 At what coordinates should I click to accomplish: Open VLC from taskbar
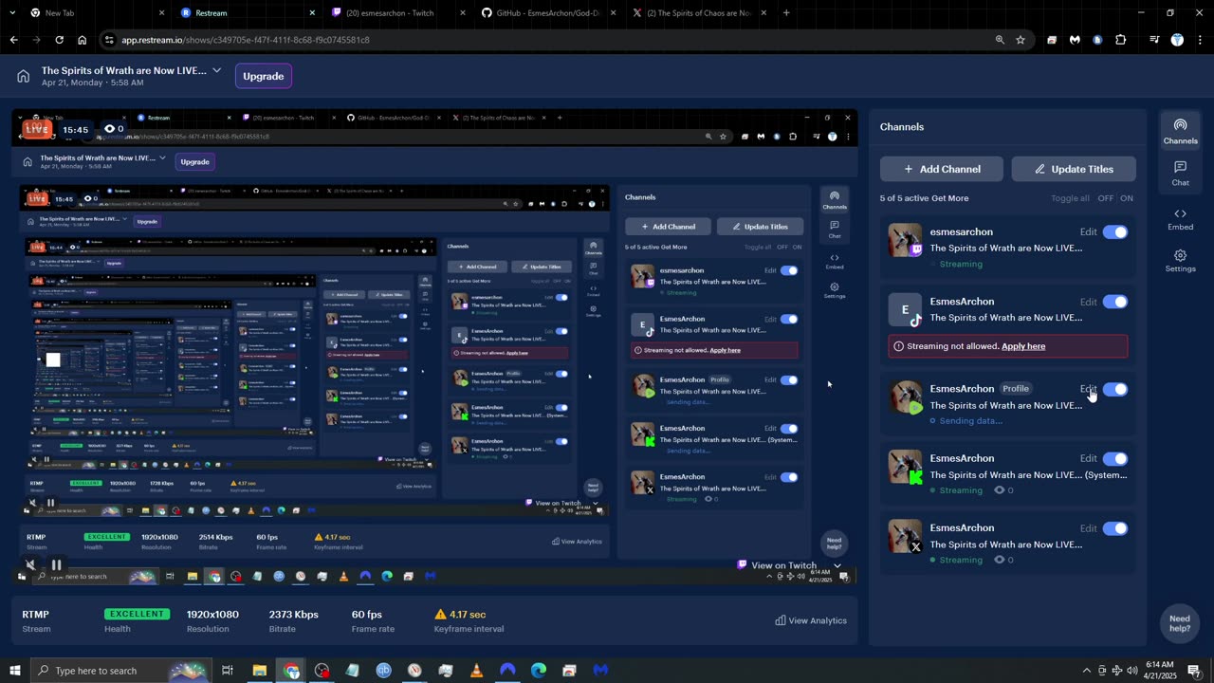point(476,671)
